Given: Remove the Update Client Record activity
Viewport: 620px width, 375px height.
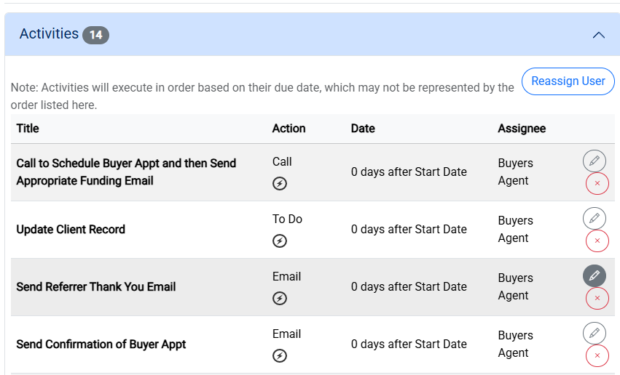Looking at the screenshot, I should point(597,241).
